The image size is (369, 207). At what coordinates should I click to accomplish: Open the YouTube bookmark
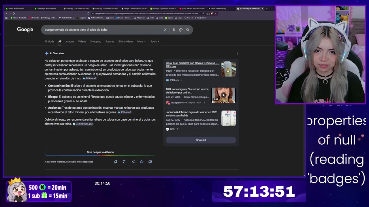coord(35,18)
